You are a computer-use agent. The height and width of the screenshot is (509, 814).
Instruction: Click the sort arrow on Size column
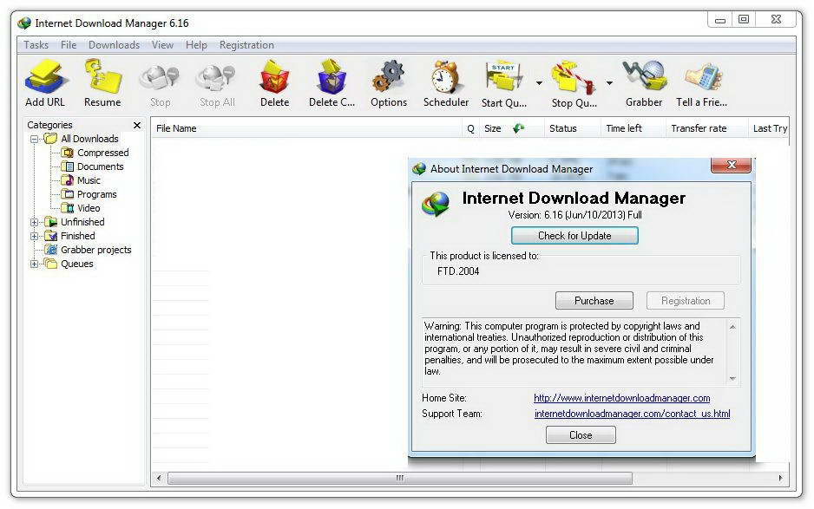tap(517, 127)
